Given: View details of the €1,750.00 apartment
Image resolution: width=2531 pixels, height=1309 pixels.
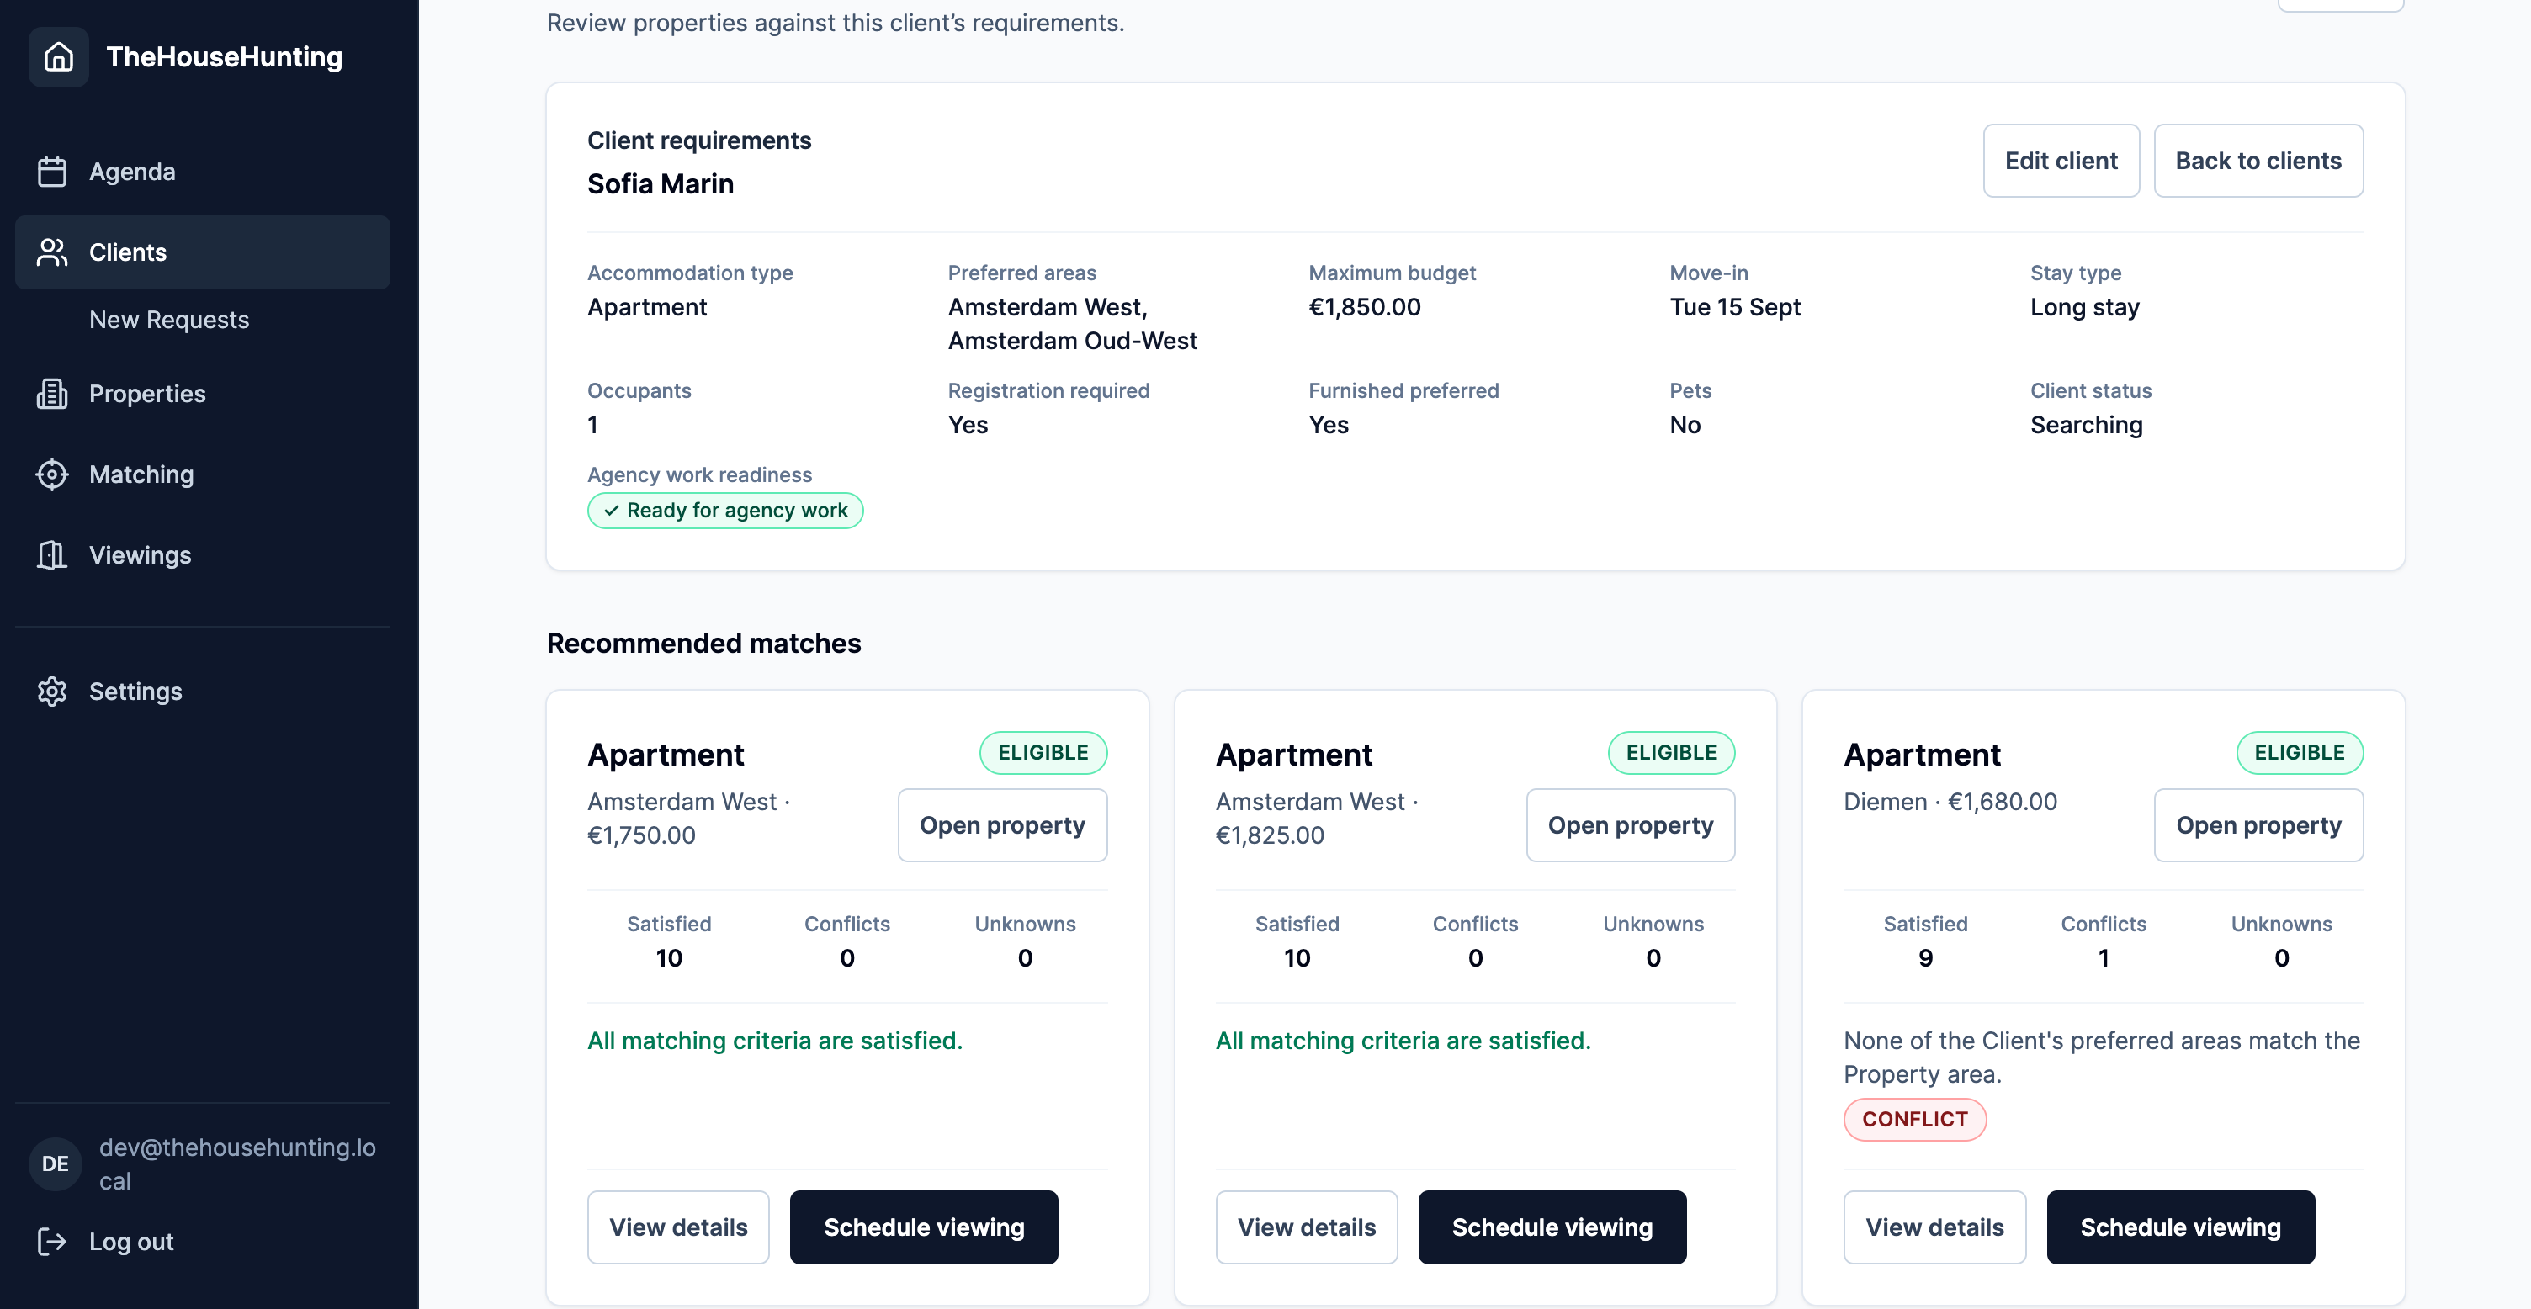Looking at the screenshot, I should [x=678, y=1227].
